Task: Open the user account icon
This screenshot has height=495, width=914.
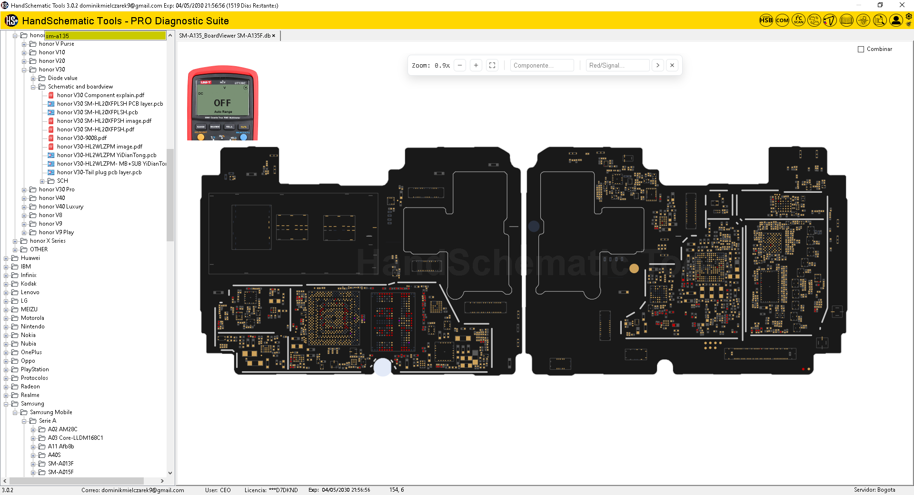Action: coord(896,20)
